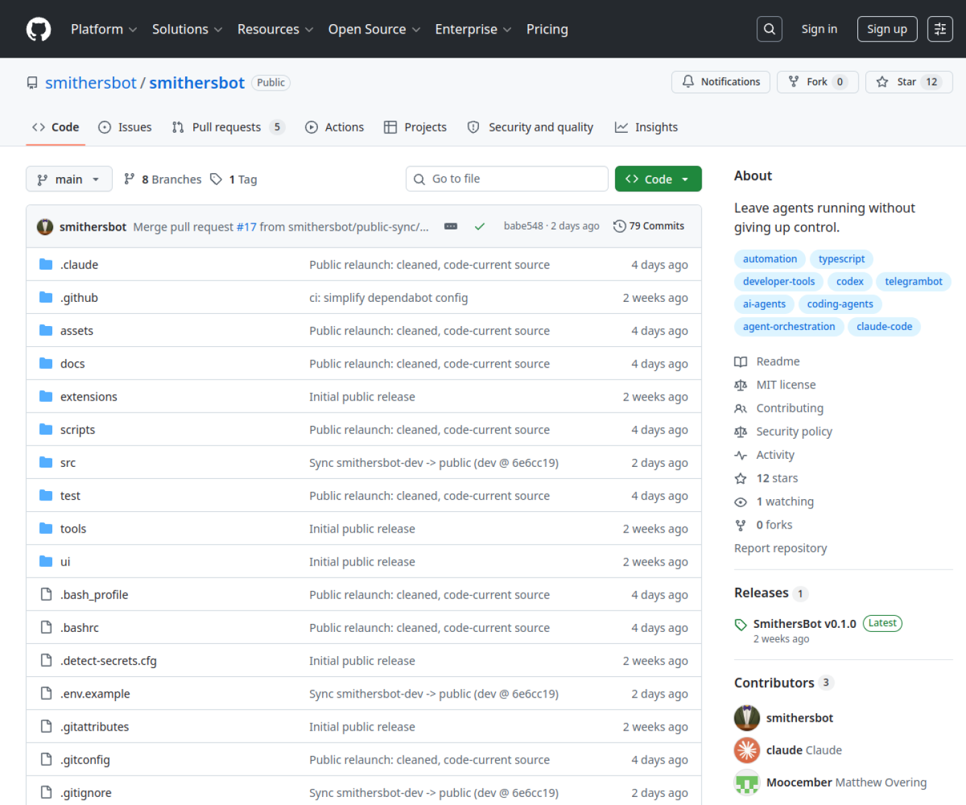Click the Fork icon button
Viewport: 966px width, 805px height.
(817, 82)
